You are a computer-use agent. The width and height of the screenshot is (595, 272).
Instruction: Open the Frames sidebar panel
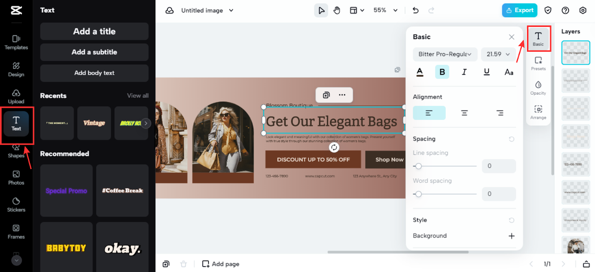pyautogui.click(x=16, y=232)
